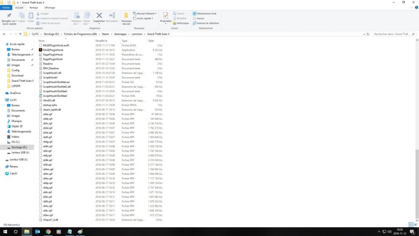Viewport: 419px width, 236px height.
Task: Open Outlook from the taskbar
Action: [37, 232]
